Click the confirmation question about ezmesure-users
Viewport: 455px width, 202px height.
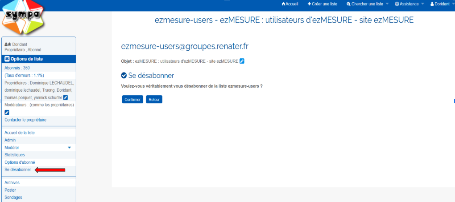point(192,86)
